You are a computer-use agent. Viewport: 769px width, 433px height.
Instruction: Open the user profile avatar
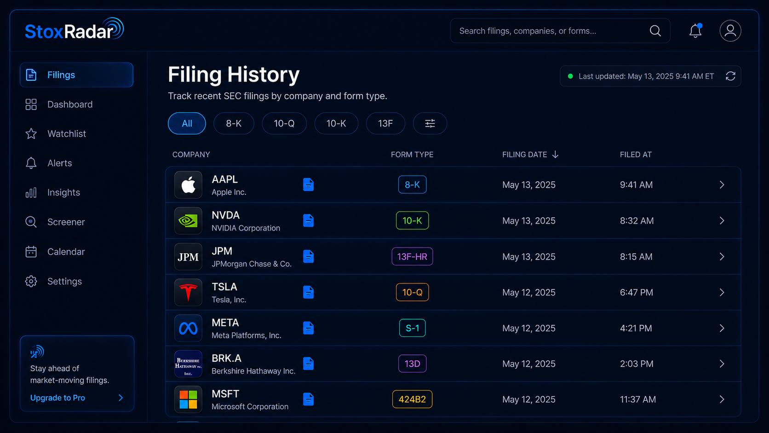click(730, 31)
